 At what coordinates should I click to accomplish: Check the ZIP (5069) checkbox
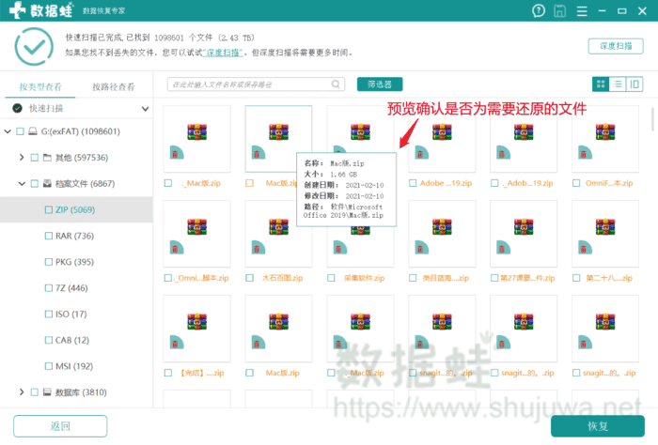click(x=49, y=209)
